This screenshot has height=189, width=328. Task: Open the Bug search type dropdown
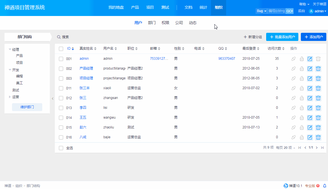tap(261, 11)
